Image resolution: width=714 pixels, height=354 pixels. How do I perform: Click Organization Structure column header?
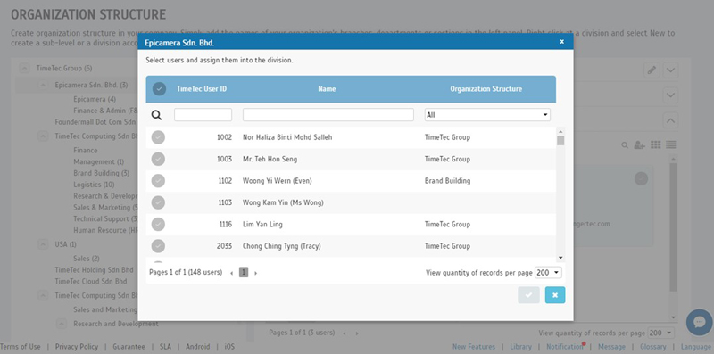[486, 89]
